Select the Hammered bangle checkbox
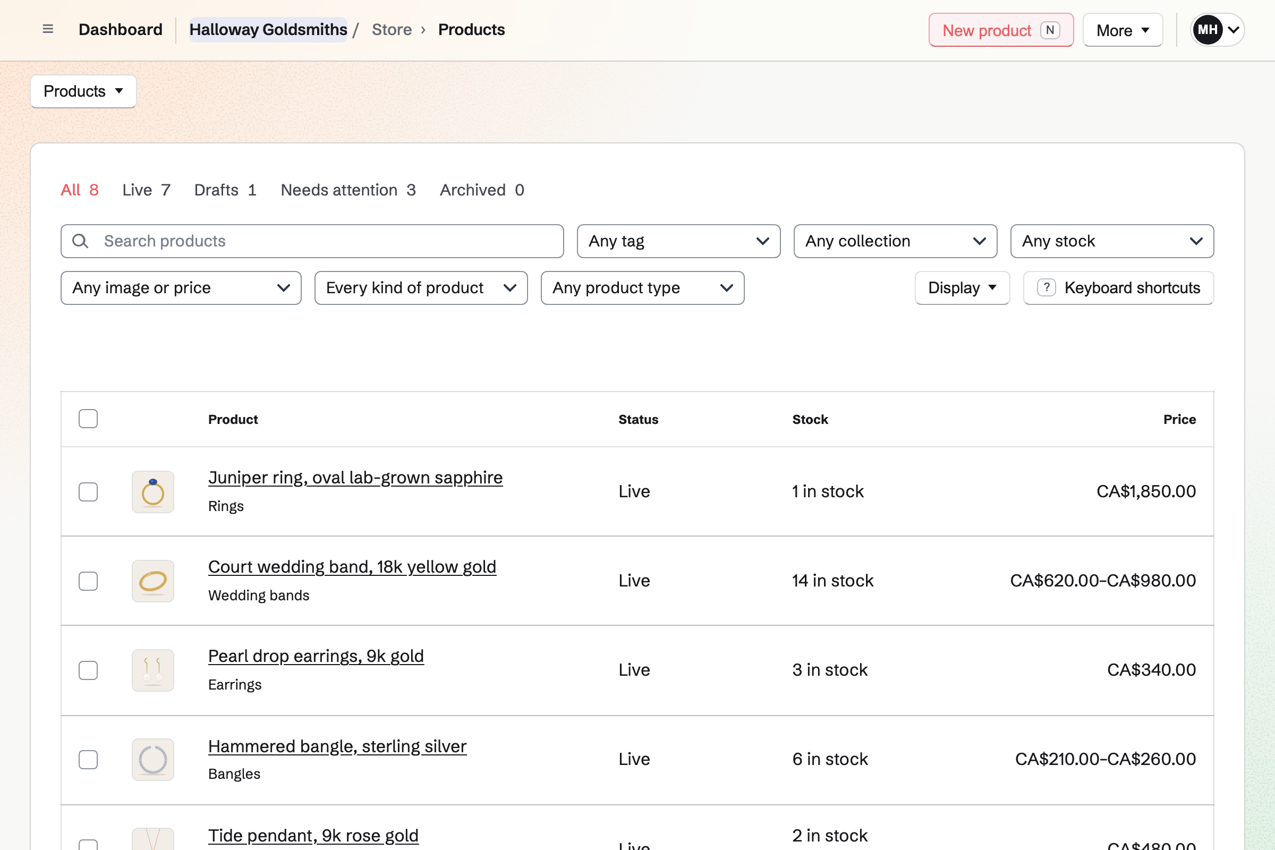1275x850 pixels. [88, 760]
